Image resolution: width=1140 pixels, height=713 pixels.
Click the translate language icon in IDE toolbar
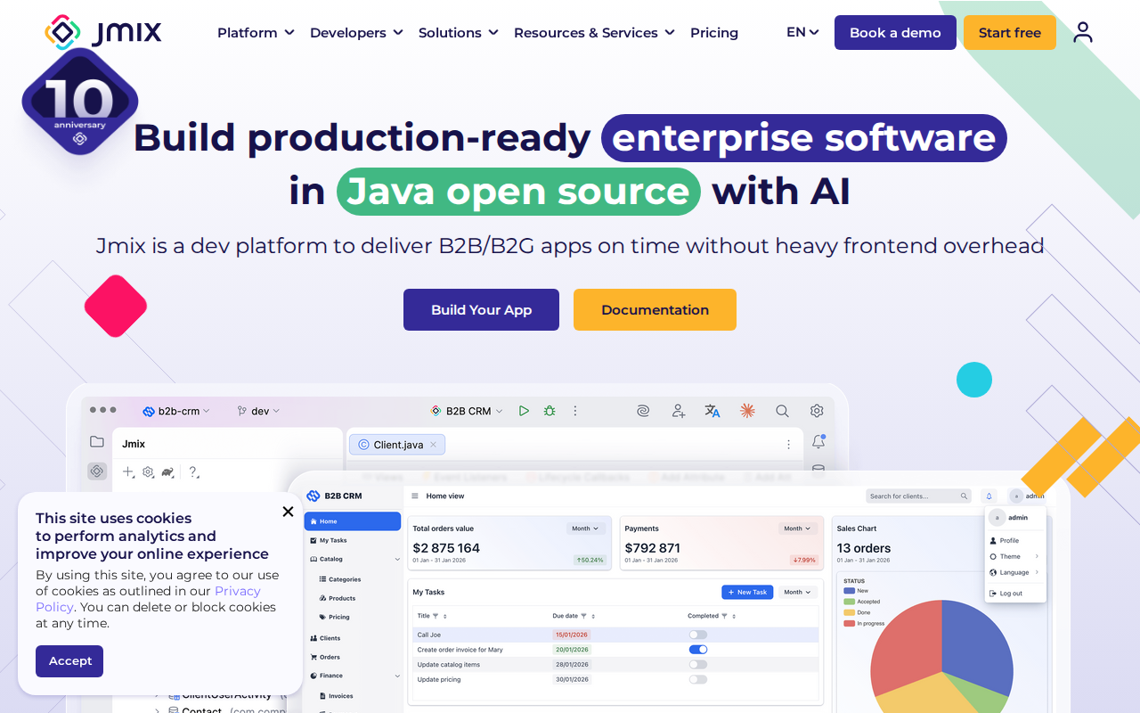pos(712,411)
